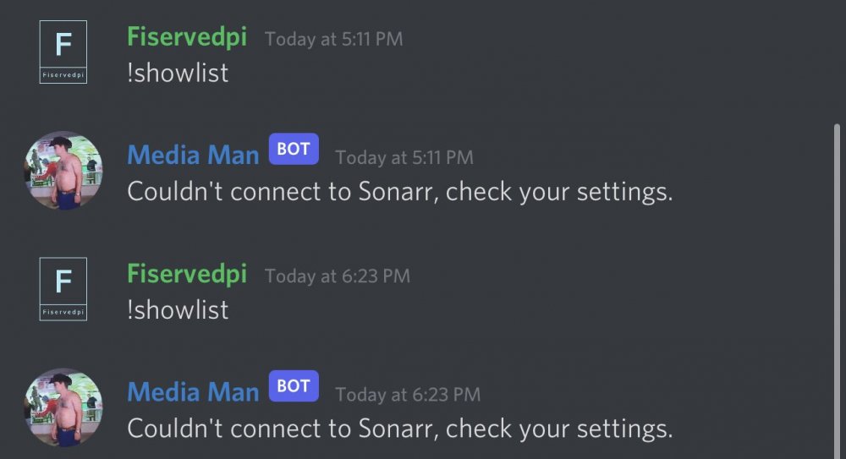This screenshot has height=459, width=846.
Task: Open Media Man avatar on 6:23 PM reply
Action: point(63,407)
